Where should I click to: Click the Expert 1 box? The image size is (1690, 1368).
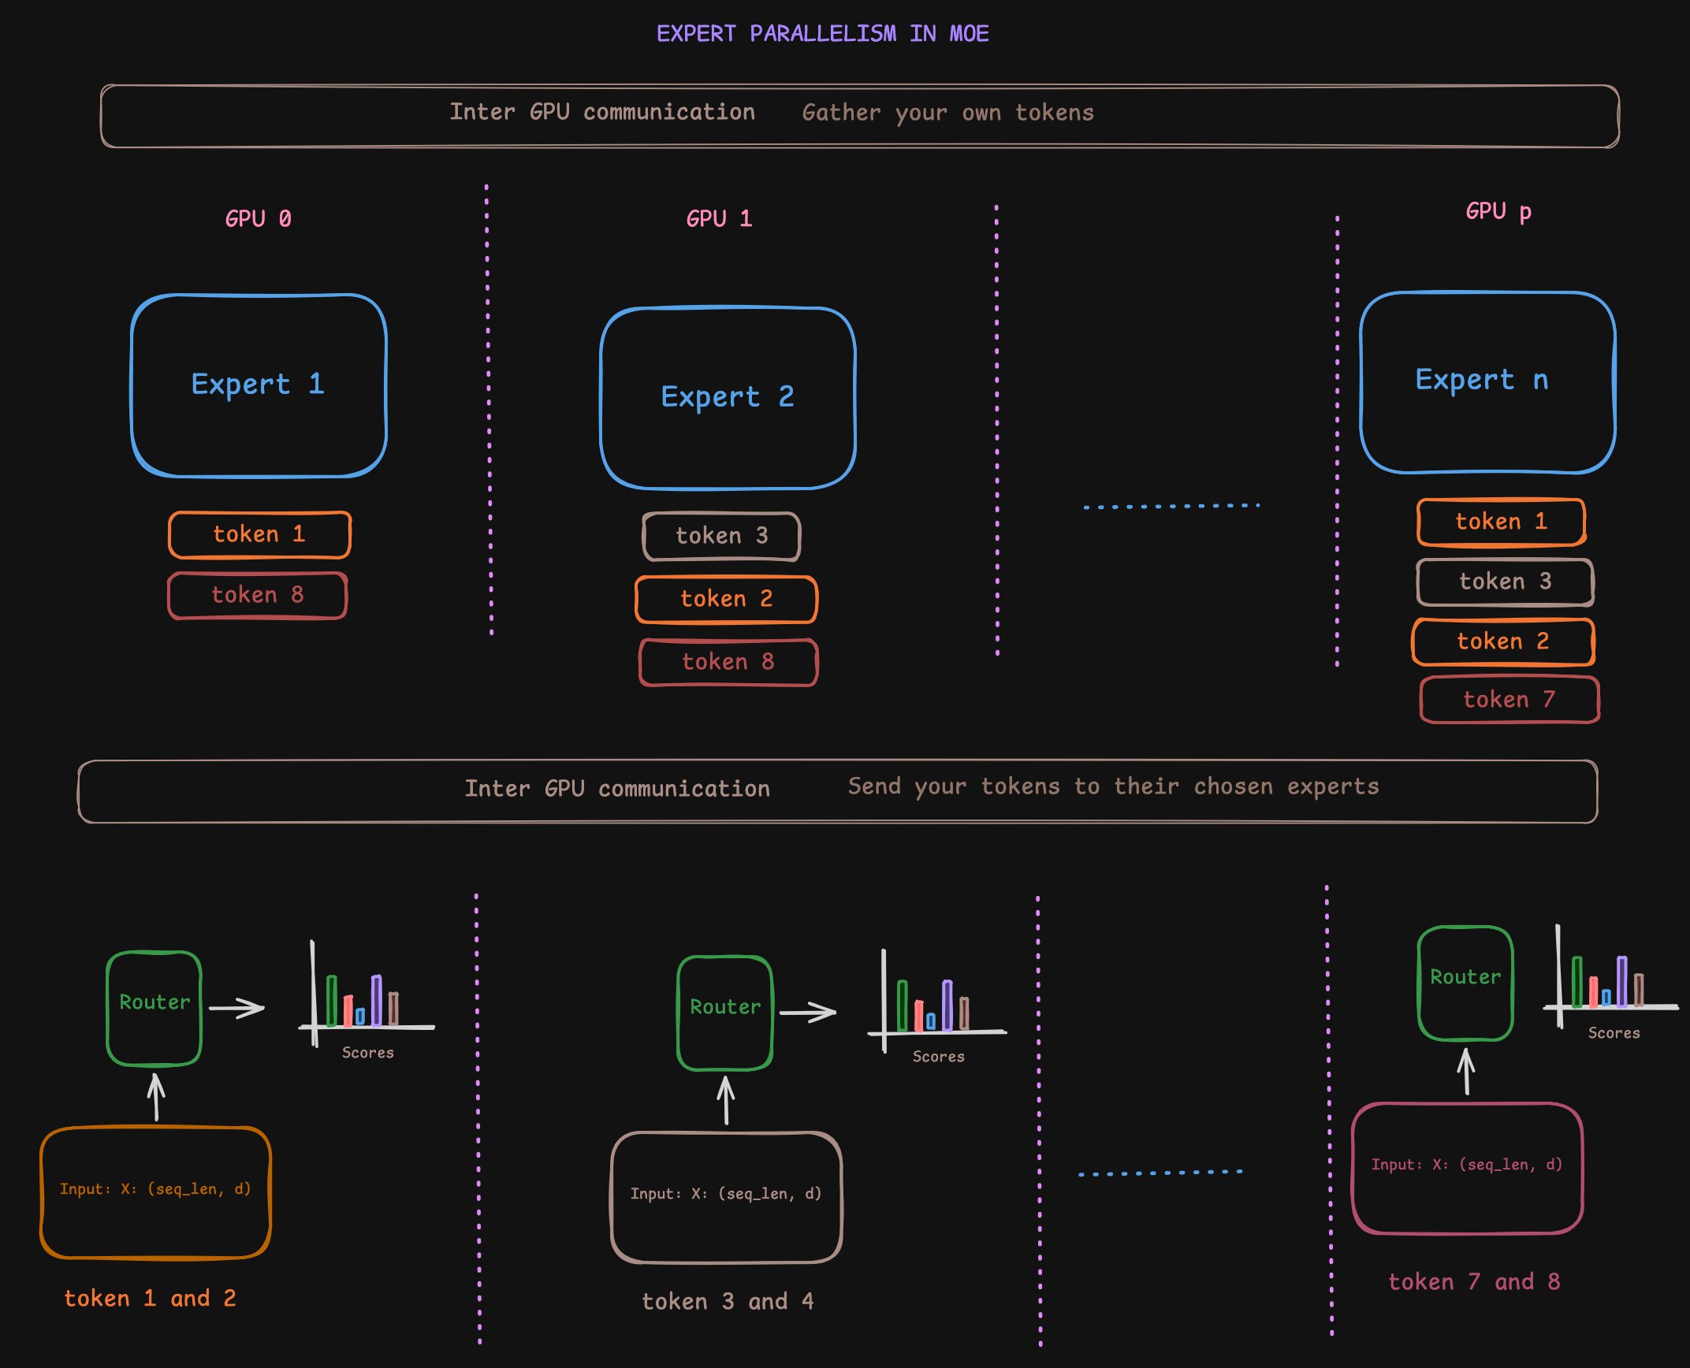pos(259,385)
